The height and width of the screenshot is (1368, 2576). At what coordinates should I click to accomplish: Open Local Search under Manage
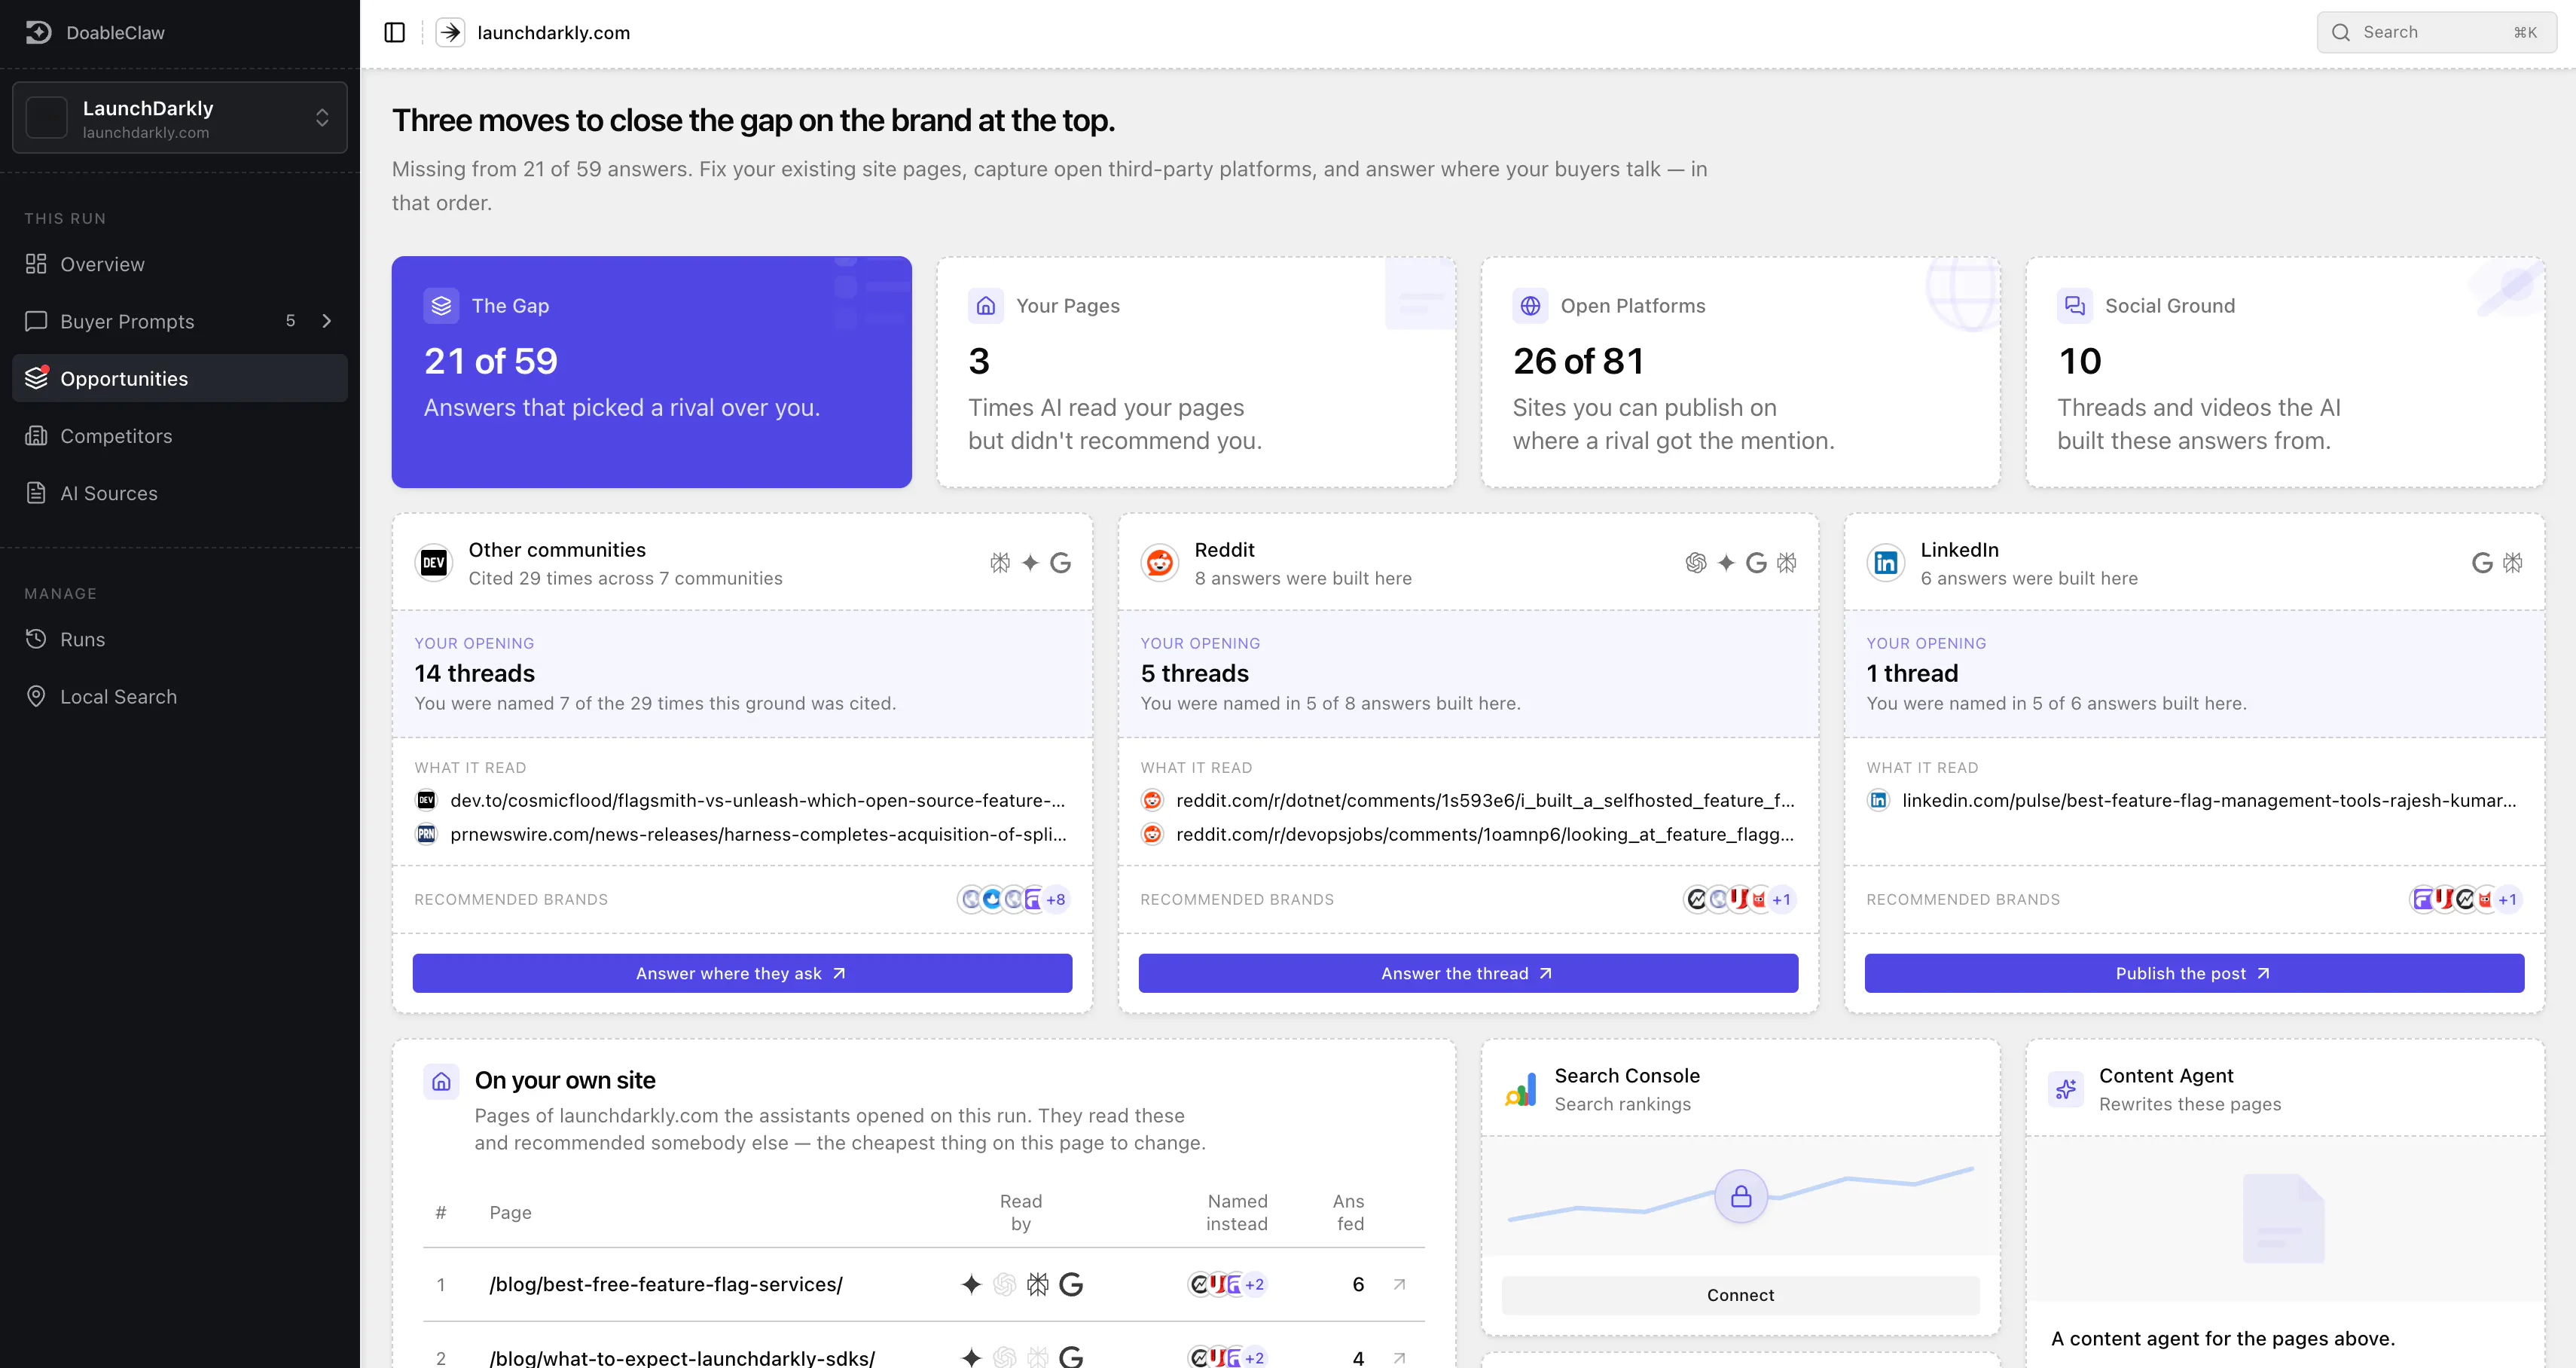click(x=180, y=697)
